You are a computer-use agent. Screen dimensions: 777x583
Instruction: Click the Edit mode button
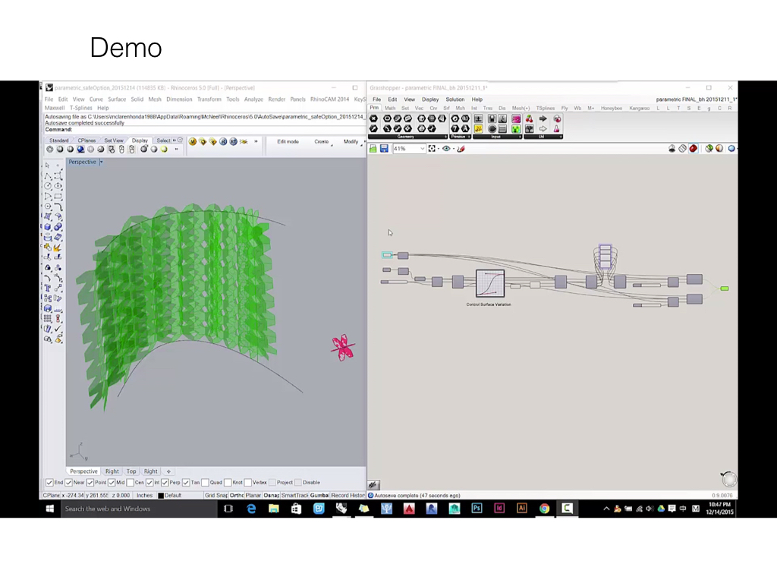pos(288,141)
